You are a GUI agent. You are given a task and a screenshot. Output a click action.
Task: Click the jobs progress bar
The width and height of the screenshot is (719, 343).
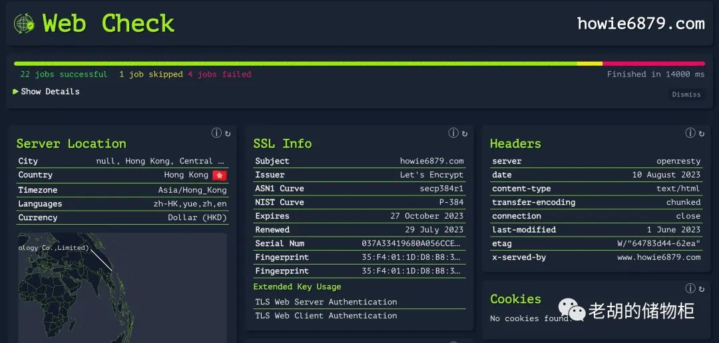(359, 64)
